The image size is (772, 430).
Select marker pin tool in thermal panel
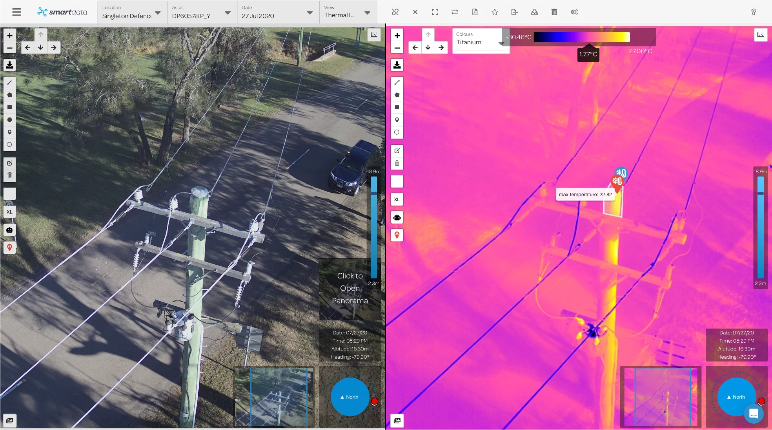tap(397, 120)
